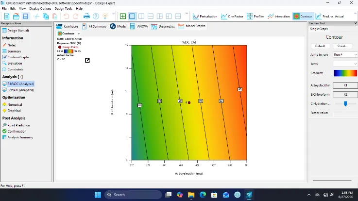This screenshot has width=358, height=201.
Task: Save the current design file
Action: (x=25, y=16)
